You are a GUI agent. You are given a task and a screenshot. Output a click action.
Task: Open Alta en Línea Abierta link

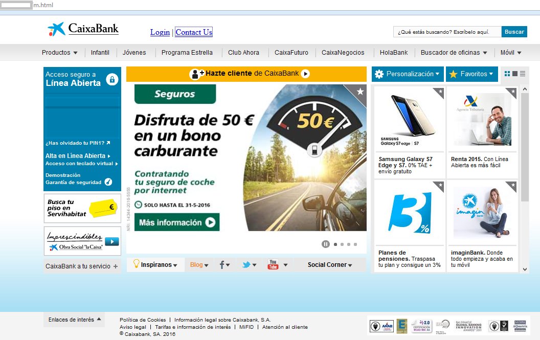(x=78, y=156)
